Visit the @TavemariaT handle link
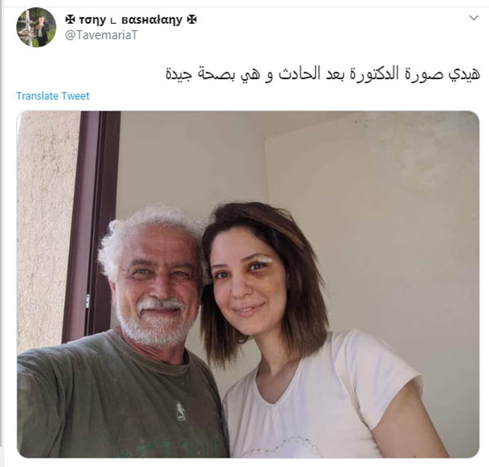This screenshot has height=467, width=489. click(x=101, y=35)
